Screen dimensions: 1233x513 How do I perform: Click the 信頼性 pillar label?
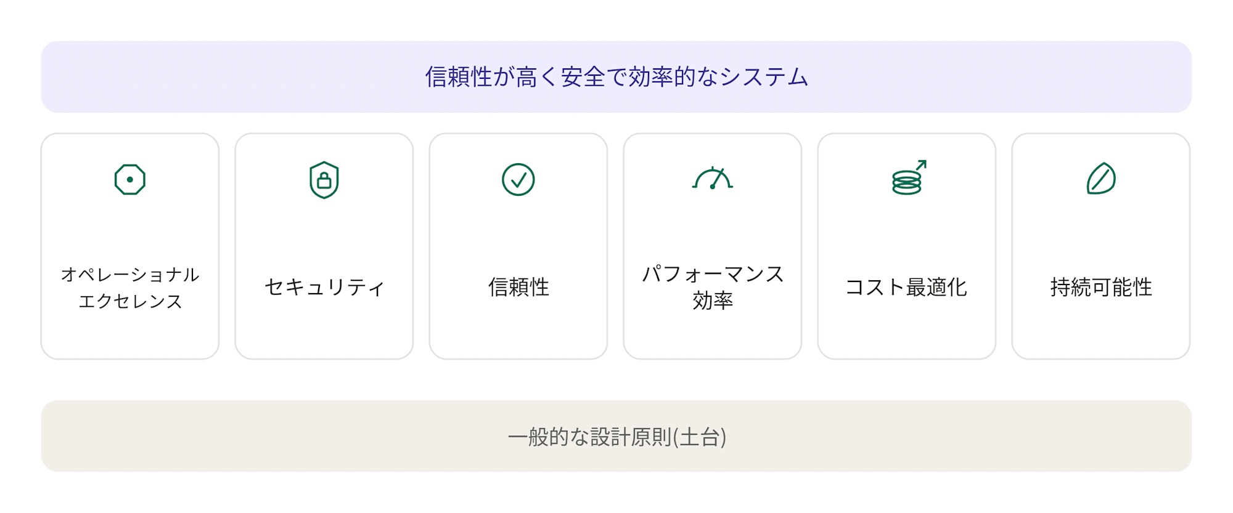point(518,287)
